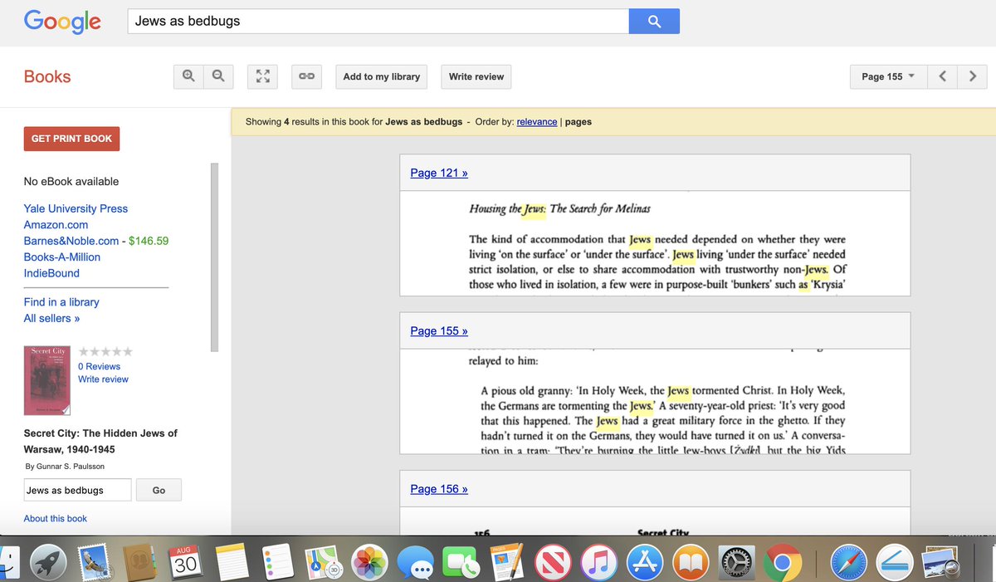
Task: Open Reminders in the Dock
Action: coord(276,564)
